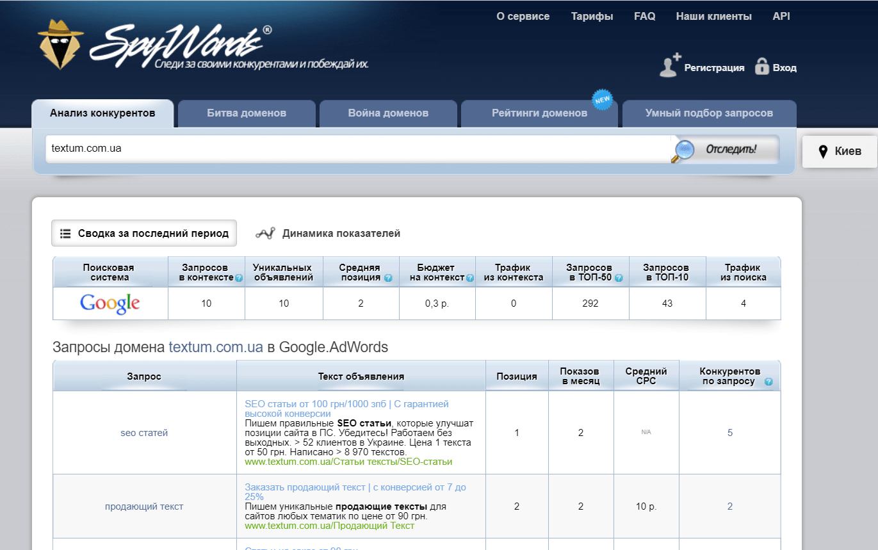This screenshot has width=878, height=550.
Task: Open the Наши клиенты page
Action: pos(714,17)
